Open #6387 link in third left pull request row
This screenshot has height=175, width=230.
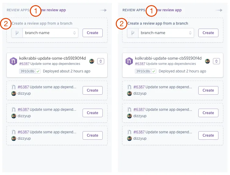coord(23,132)
